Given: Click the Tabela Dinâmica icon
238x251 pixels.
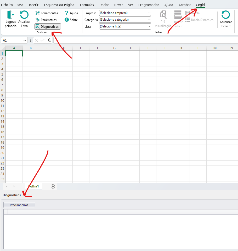Looking at the screenshot, I should [188, 20].
